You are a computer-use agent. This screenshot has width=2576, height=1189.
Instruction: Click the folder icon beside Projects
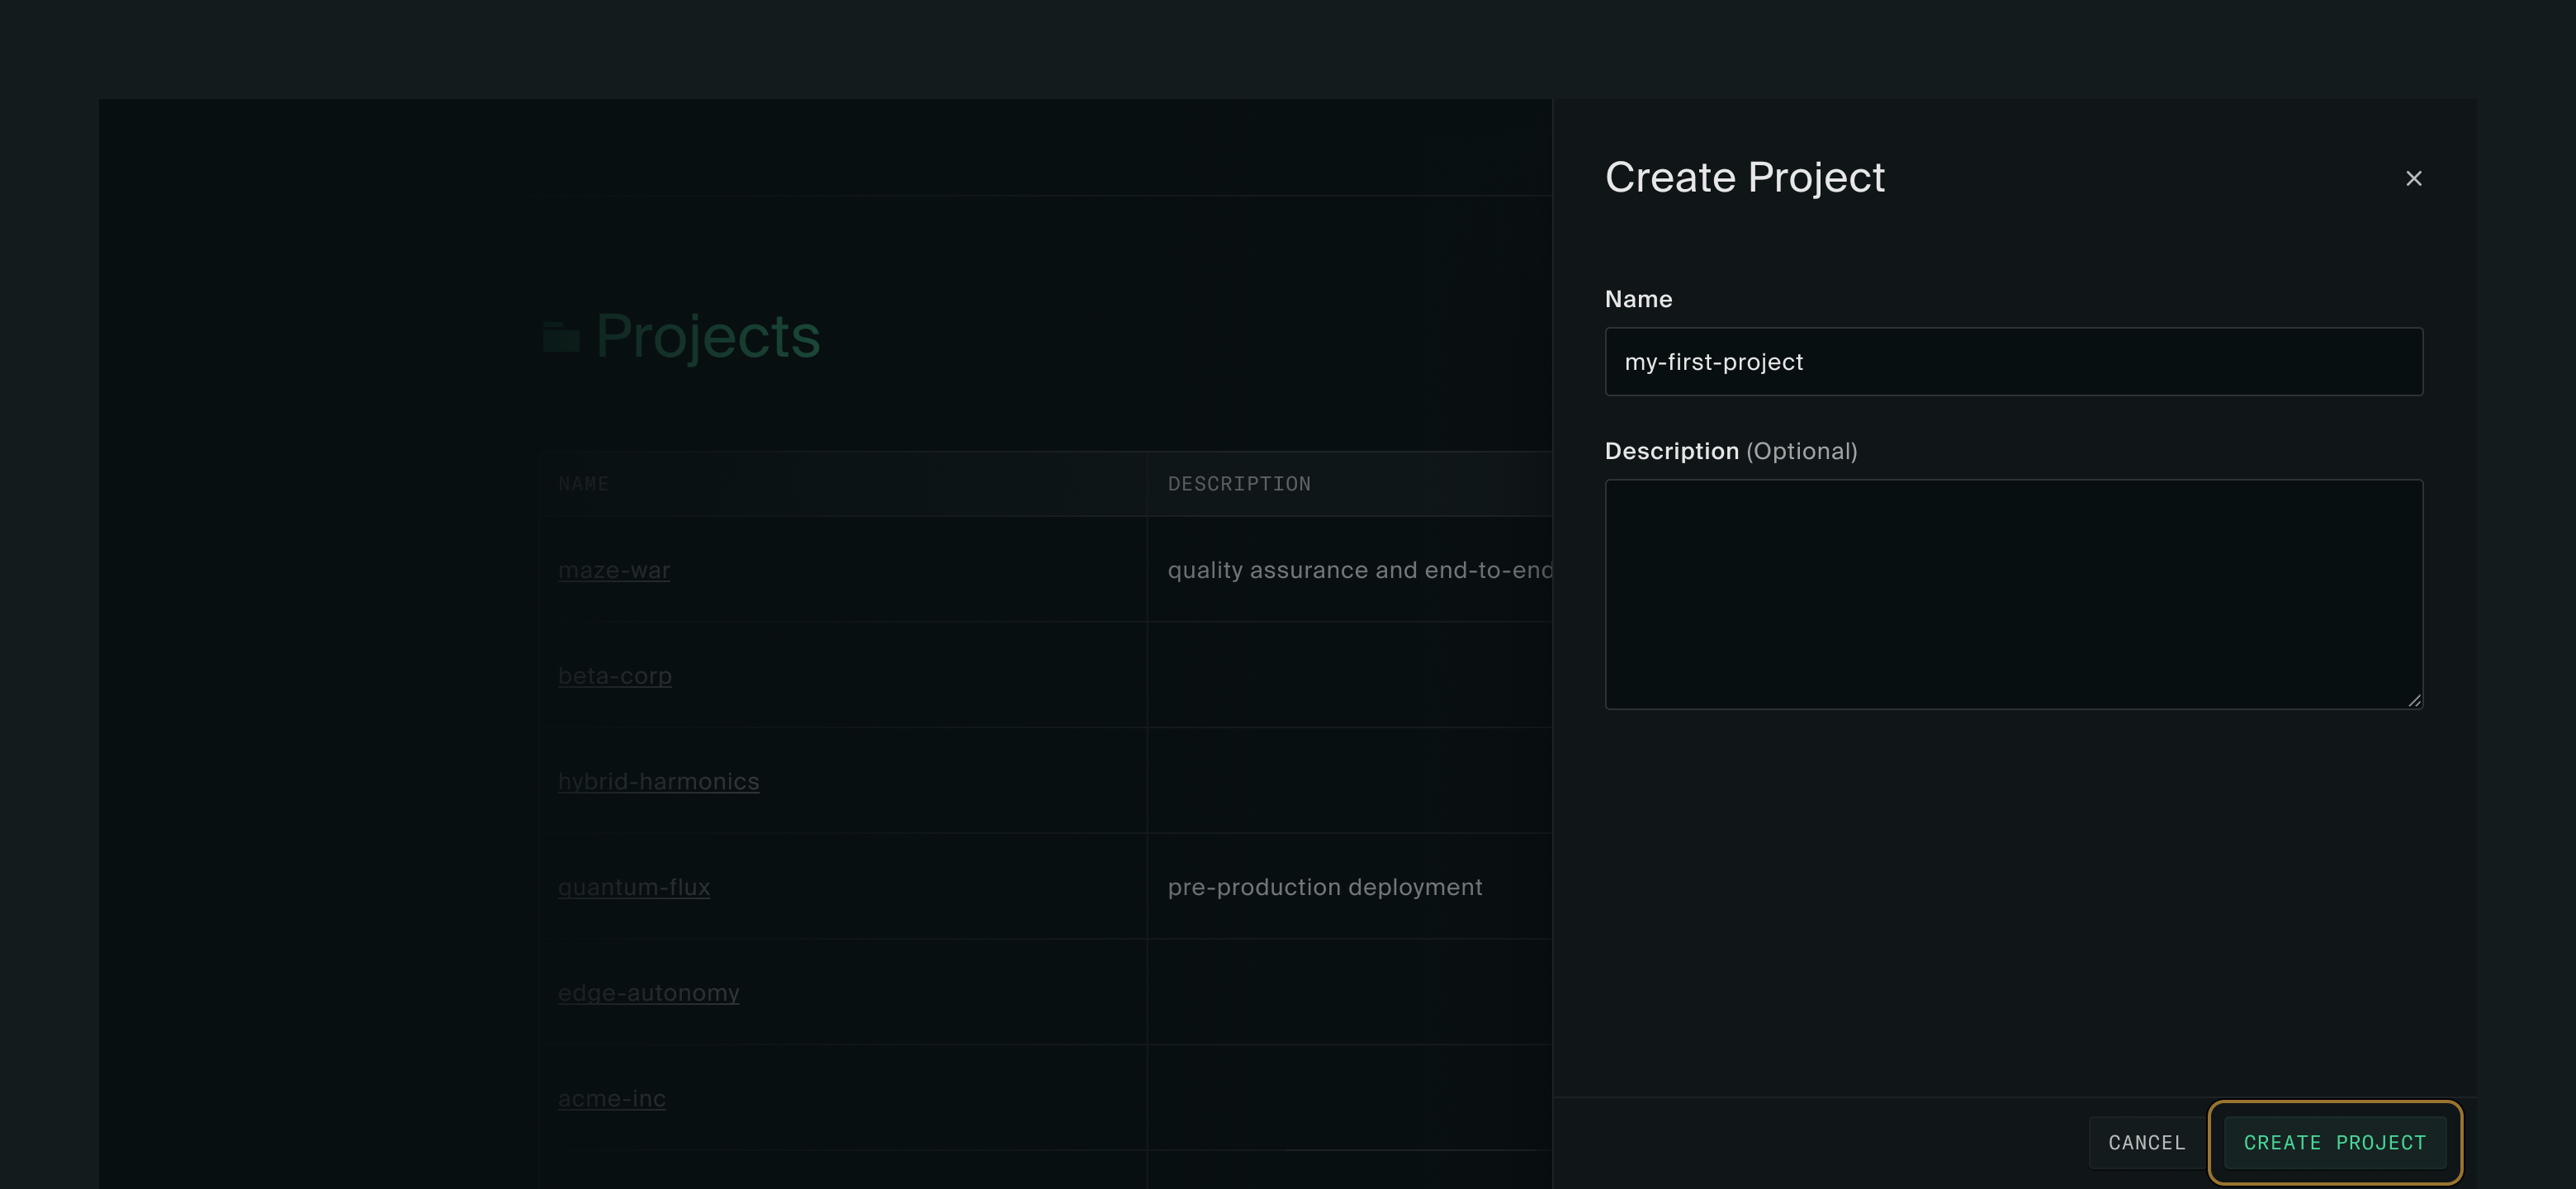click(x=561, y=337)
